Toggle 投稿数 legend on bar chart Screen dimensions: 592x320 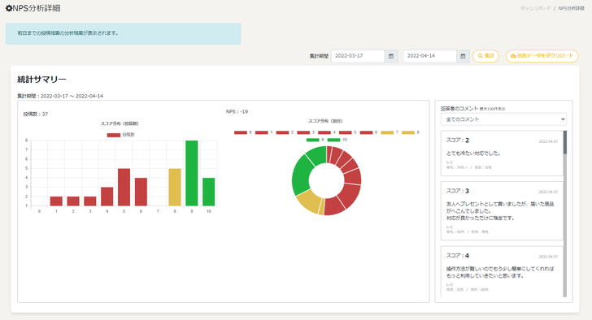pos(121,135)
